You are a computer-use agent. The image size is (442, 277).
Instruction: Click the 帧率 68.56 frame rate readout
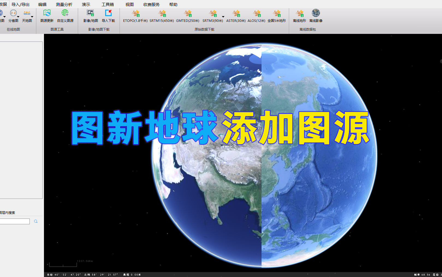pos(422,275)
